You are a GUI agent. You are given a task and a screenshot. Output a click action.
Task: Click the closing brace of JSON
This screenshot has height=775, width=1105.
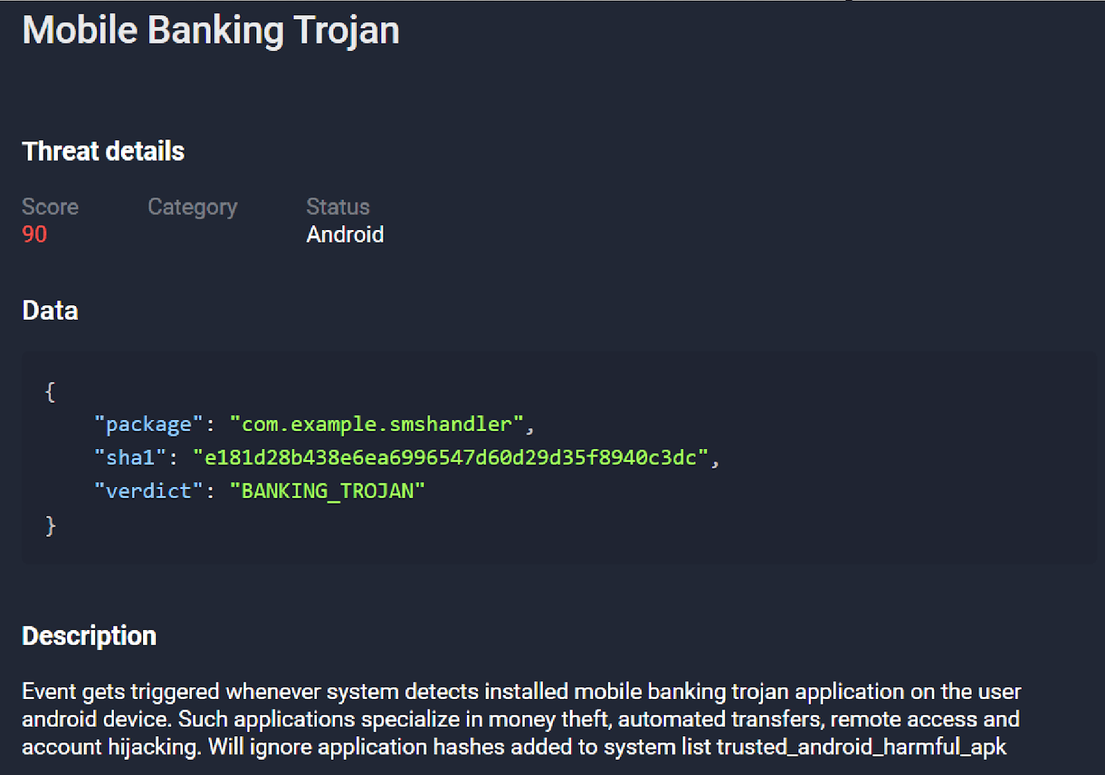50,526
